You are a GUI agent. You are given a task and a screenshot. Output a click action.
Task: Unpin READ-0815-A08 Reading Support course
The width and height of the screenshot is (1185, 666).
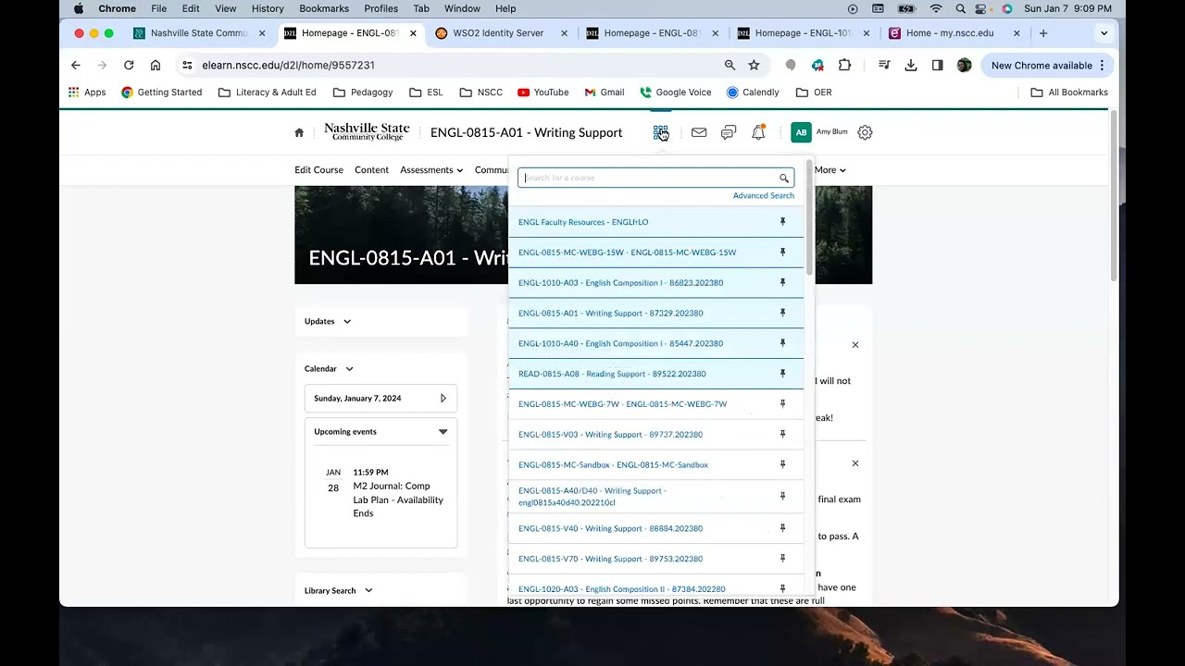(782, 374)
